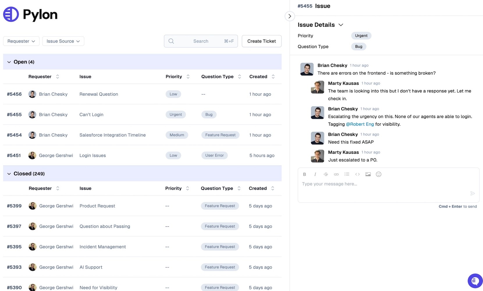Focus the Search field
The width and height of the screenshot is (483, 291).
[201, 41]
